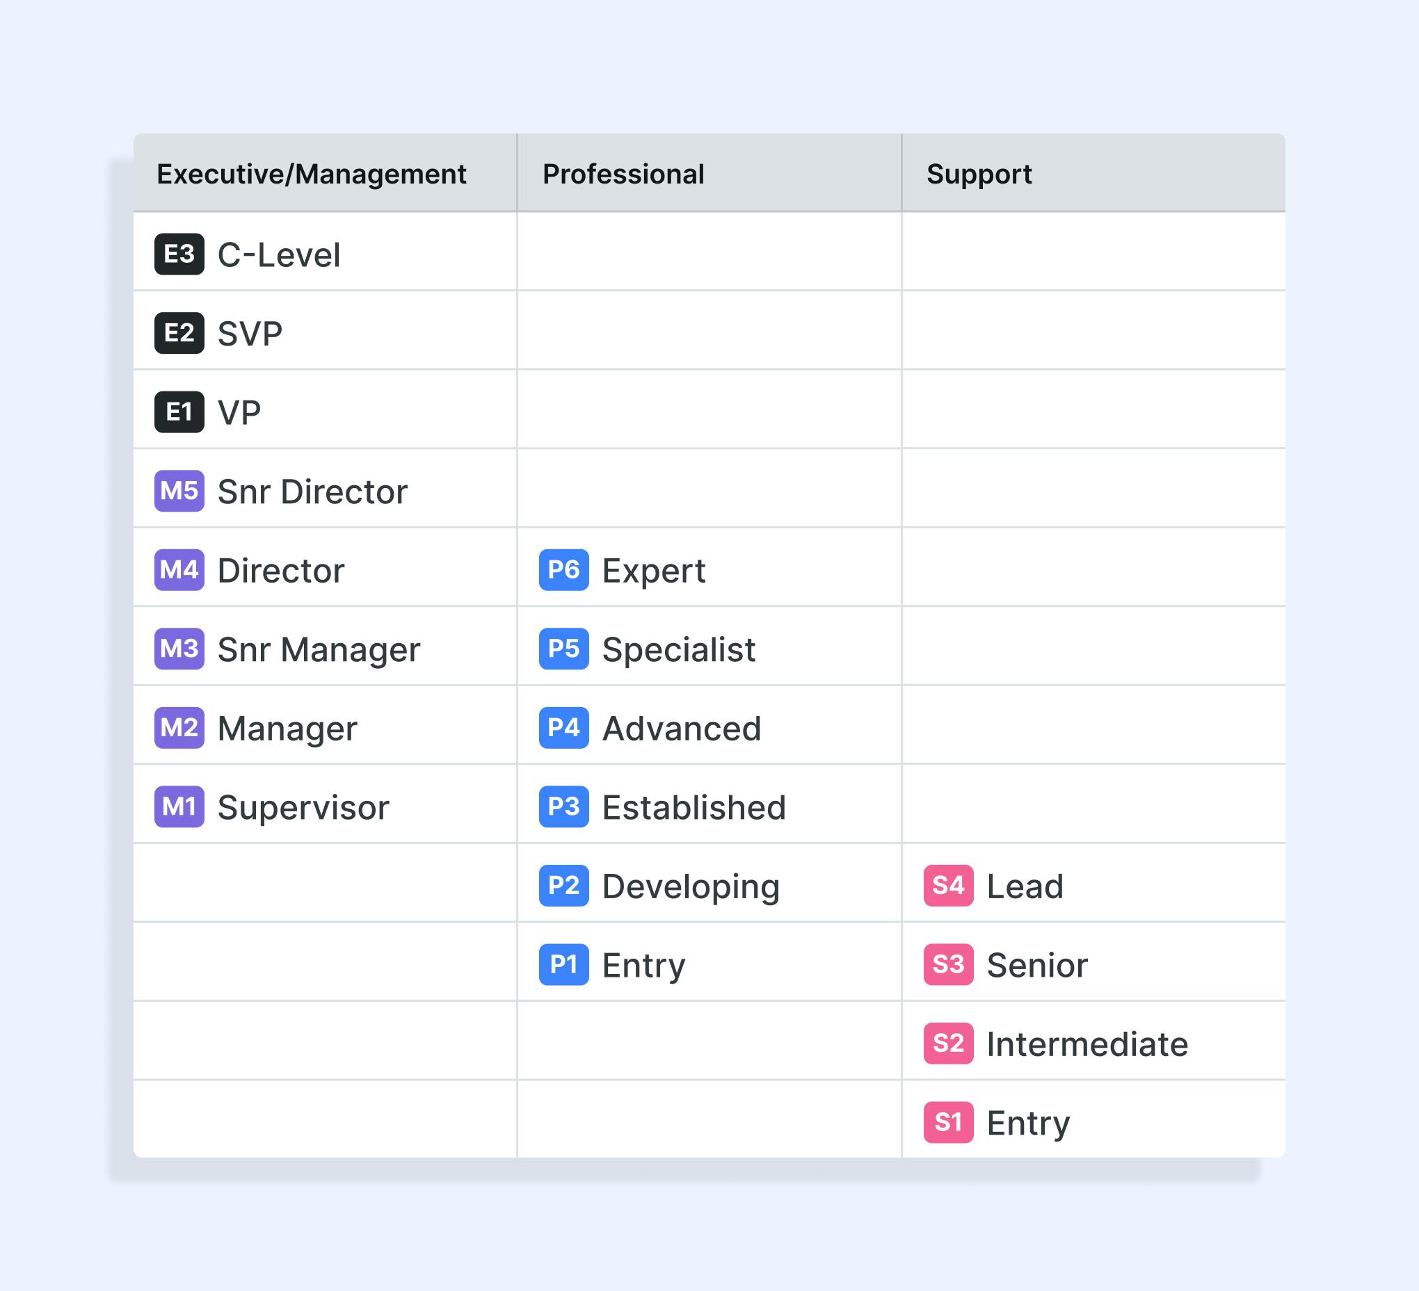Click the pink S3 badge
Image resolution: width=1419 pixels, height=1291 pixels.
948,964
